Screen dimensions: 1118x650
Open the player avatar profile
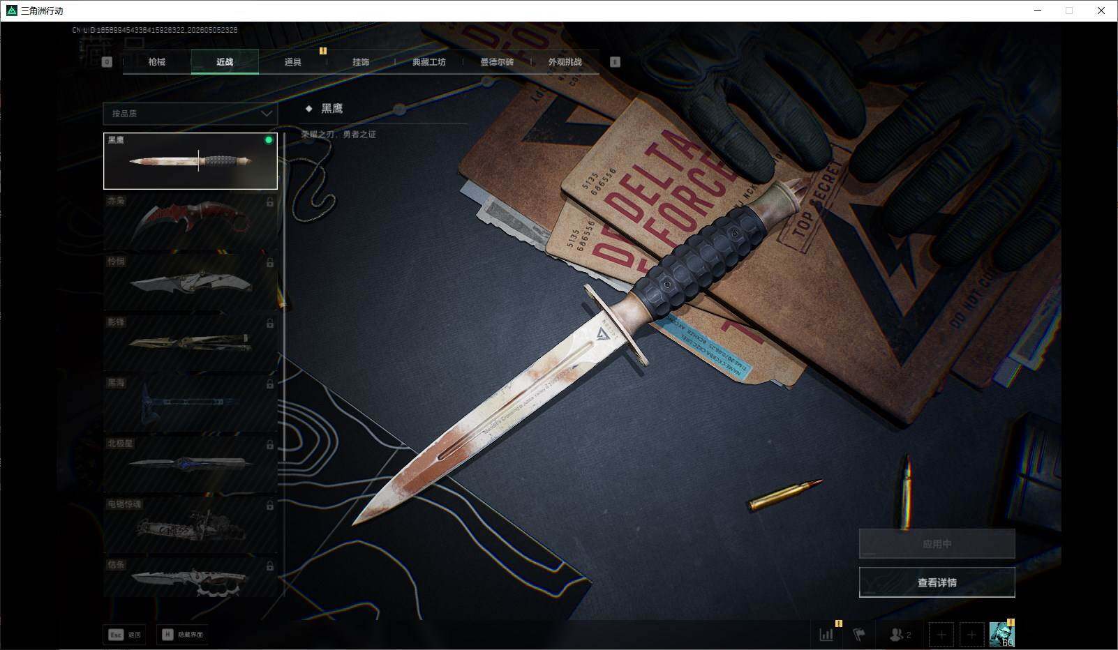coord(1001,635)
